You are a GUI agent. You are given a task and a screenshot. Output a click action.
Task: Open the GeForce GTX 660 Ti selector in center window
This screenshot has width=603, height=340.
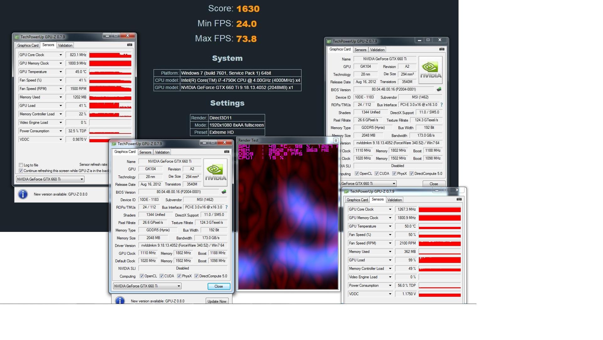point(147,286)
